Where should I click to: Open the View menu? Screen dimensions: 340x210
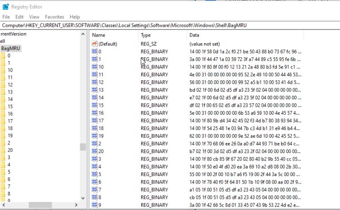tap(34, 17)
